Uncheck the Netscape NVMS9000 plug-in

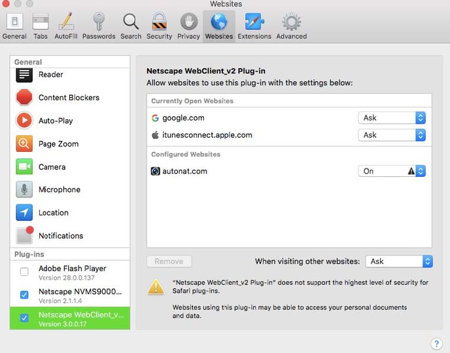click(x=24, y=295)
